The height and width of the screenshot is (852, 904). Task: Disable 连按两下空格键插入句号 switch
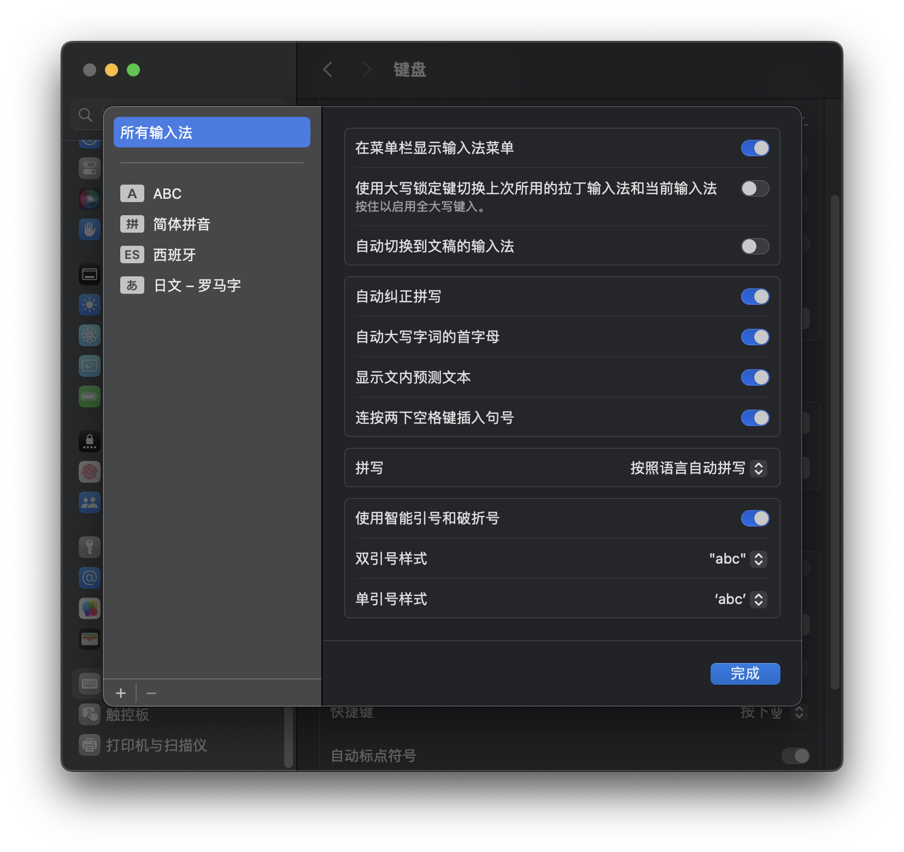pyautogui.click(x=755, y=418)
